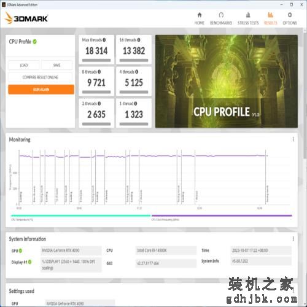This screenshot has height=307, width=307.
Task: Click the Time field value
Action: point(261,251)
